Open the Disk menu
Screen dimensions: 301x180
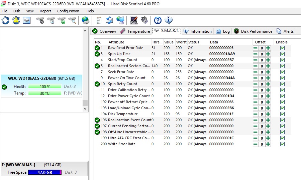17,11
